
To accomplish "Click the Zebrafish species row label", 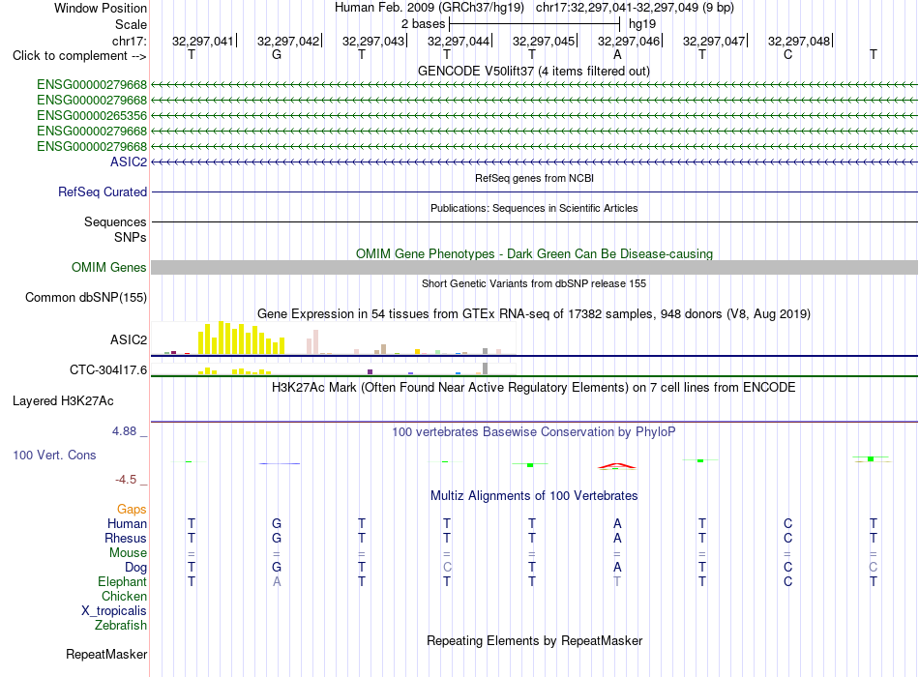I will [x=121, y=626].
